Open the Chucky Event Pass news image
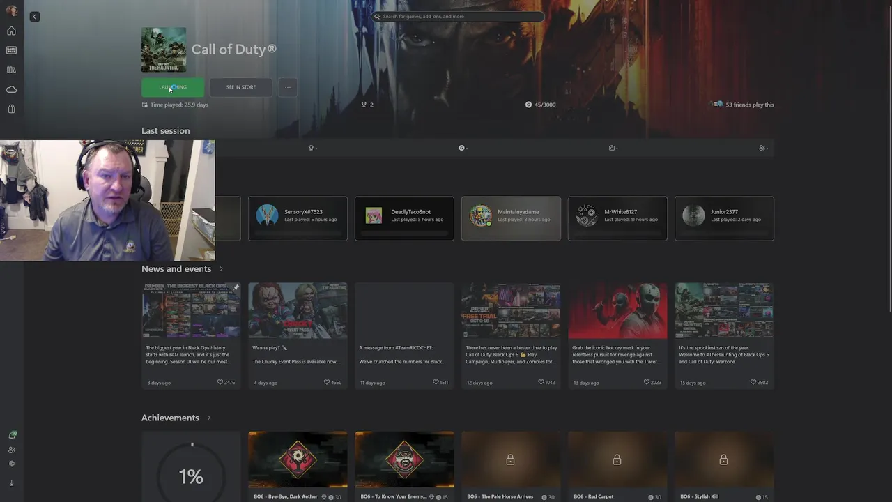This screenshot has height=502, width=892. [x=298, y=310]
